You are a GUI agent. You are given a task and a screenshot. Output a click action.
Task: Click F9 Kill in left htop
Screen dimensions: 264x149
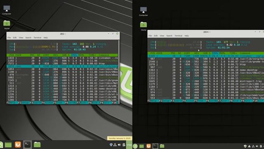tap(106, 103)
